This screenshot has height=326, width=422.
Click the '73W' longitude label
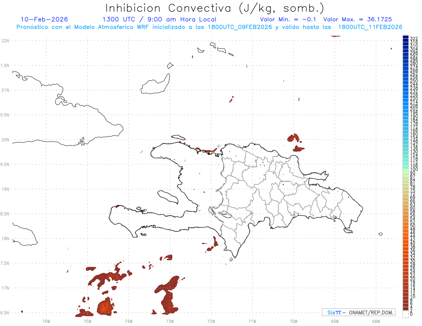pyautogui.click(x=170, y=321)
